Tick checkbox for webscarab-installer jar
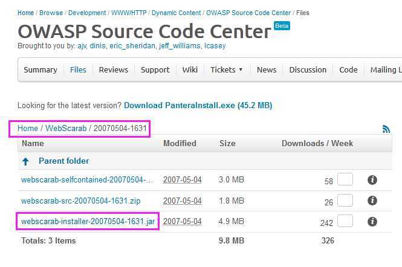This screenshot has width=402, height=267. click(x=345, y=221)
